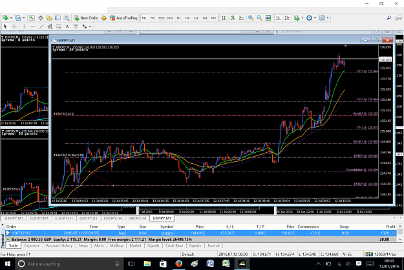Select the W1 timeframe
Viewport: 404px width, 270px height.
click(205, 18)
